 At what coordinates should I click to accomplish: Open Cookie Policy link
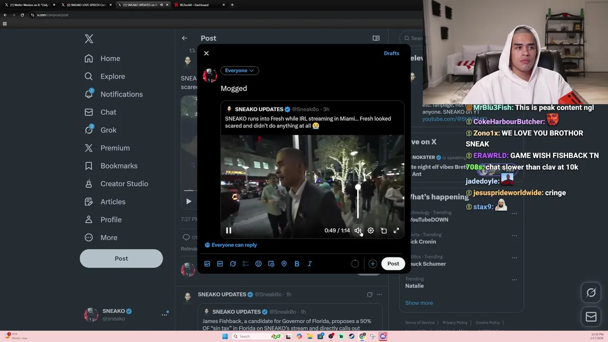[488, 323]
